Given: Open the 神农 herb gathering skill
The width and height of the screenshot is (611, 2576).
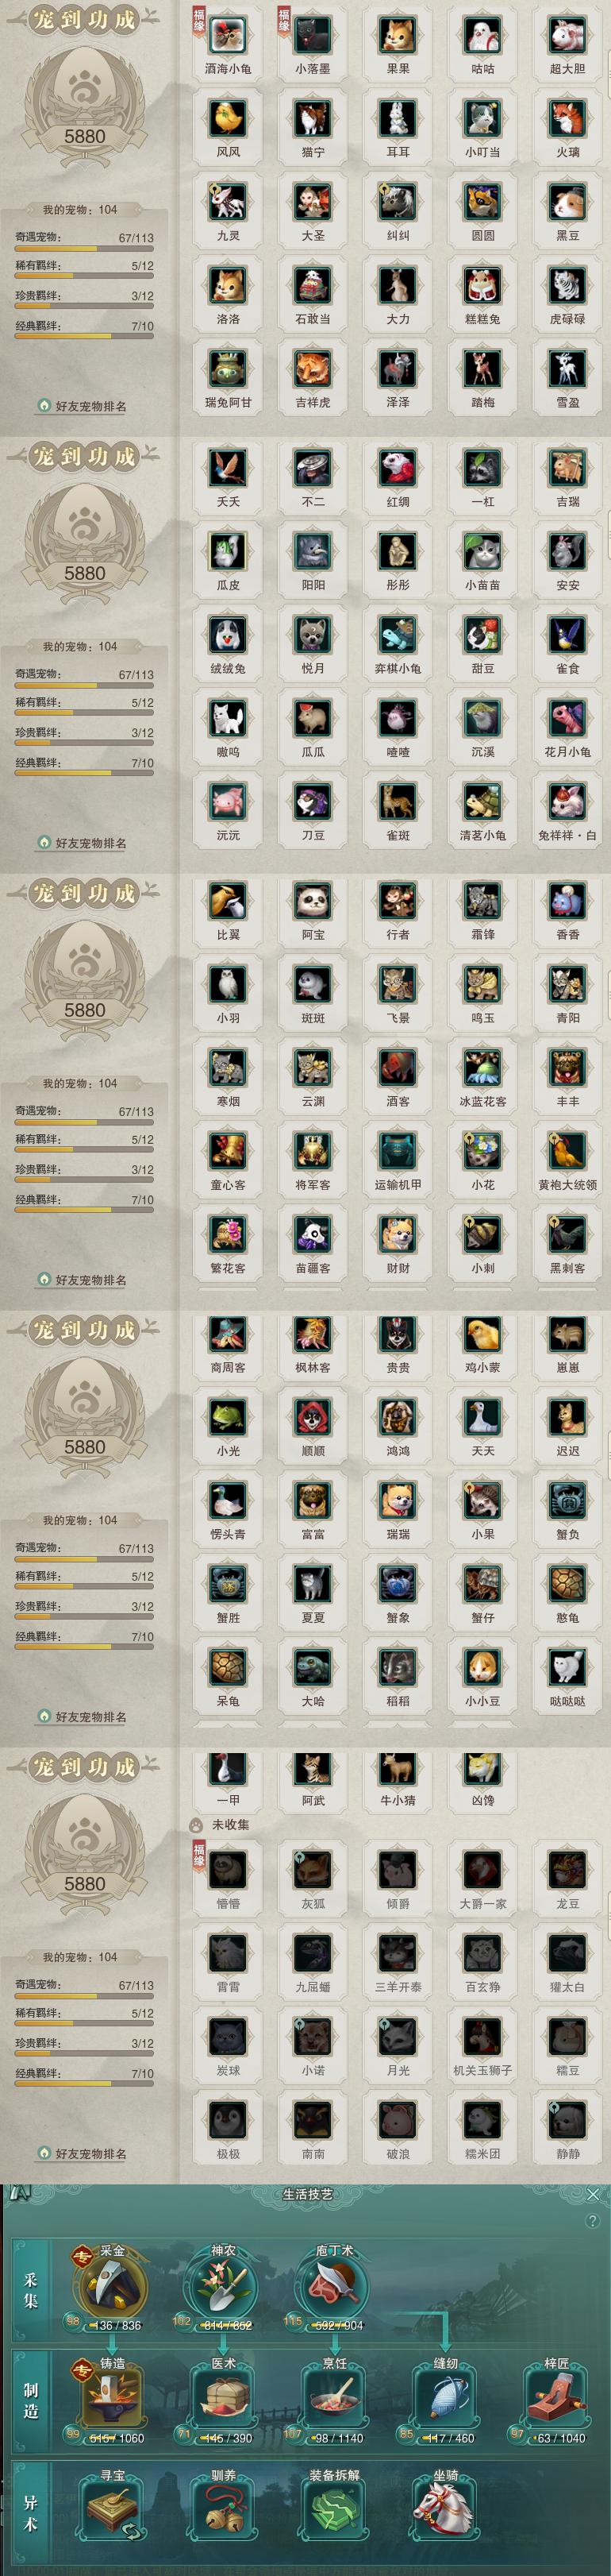Looking at the screenshot, I should 223,2286.
